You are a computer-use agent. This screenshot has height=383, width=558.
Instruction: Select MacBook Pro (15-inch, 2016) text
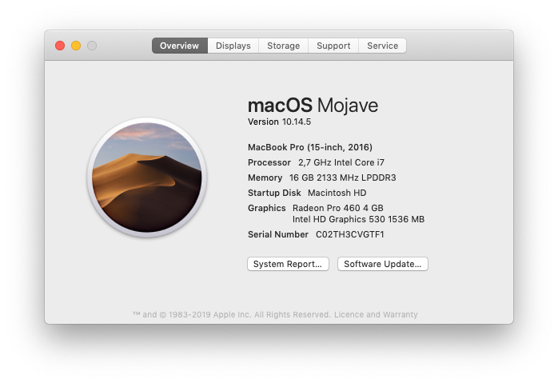click(310, 147)
